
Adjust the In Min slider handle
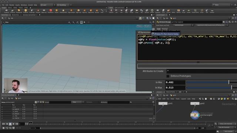coord(229,82)
